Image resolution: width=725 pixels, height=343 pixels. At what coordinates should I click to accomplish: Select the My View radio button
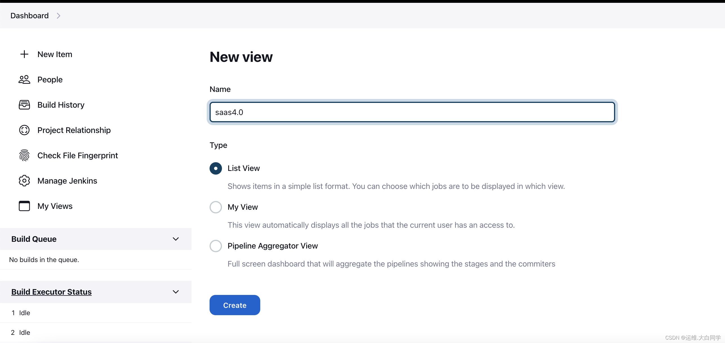tap(215, 207)
